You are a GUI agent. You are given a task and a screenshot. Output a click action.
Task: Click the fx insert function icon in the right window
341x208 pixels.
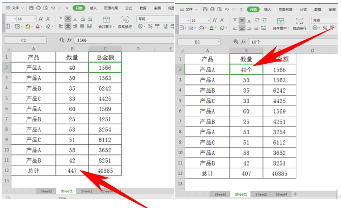(243, 41)
